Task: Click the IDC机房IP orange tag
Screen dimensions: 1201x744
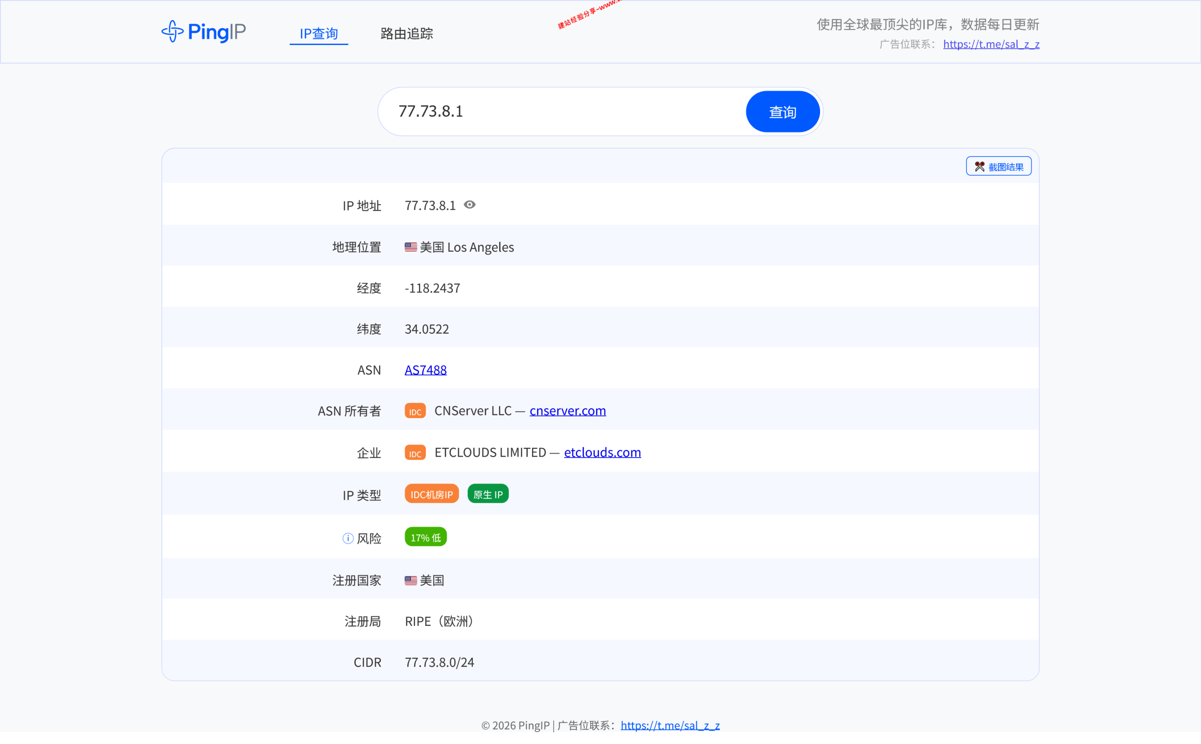Action: pyautogui.click(x=431, y=494)
